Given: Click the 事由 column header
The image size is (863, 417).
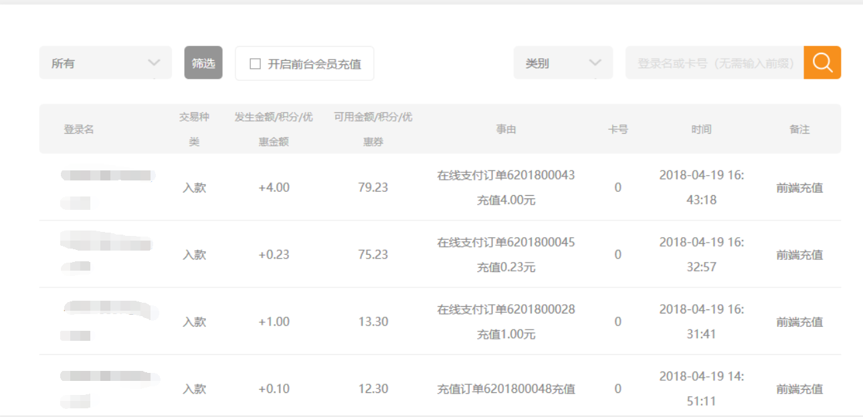Looking at the screenshot, I should 506,130.
